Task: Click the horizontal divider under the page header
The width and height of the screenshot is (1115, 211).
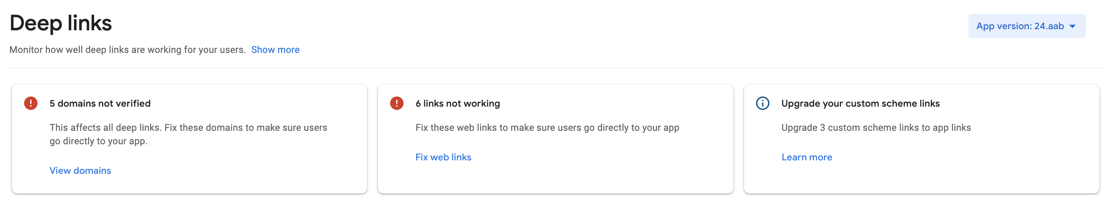Action: tap(555, 68)
